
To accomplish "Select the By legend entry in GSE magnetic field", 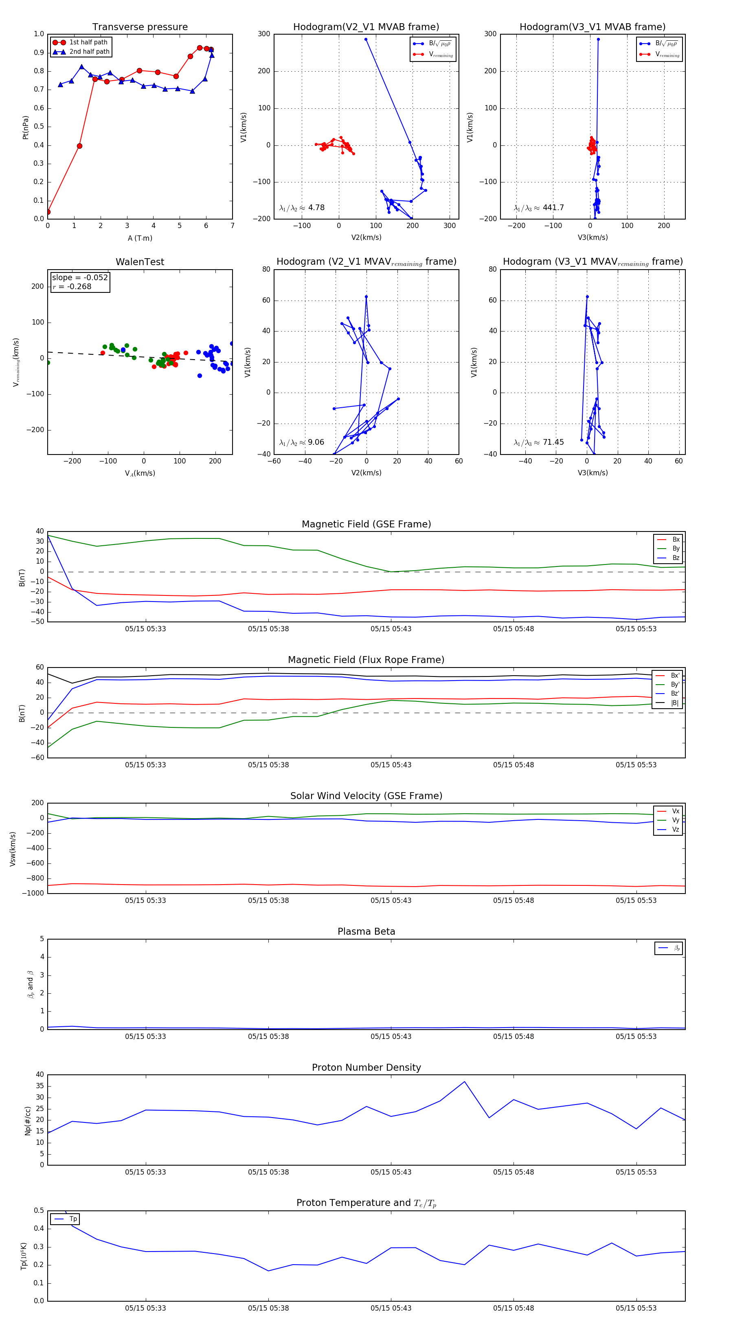I will (x=668, y=548).
